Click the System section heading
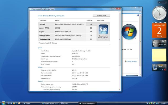The width and height of the screenshot is (168, 105). [40, 48]
